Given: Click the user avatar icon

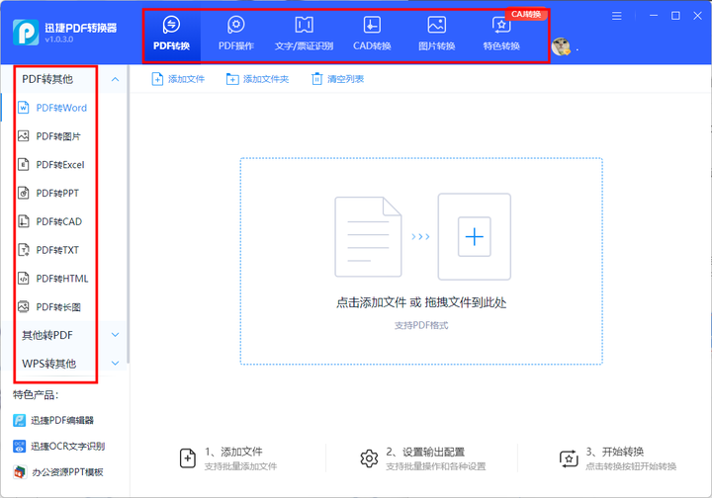Looking at the screenshot, I should [x=561, y=46].
